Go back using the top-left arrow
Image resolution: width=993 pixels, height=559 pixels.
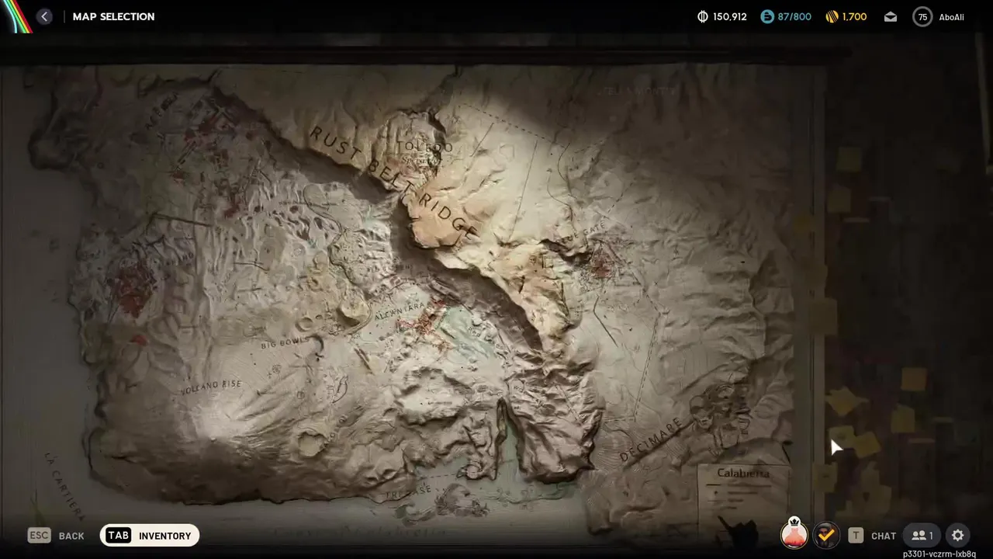pos(44,16)
